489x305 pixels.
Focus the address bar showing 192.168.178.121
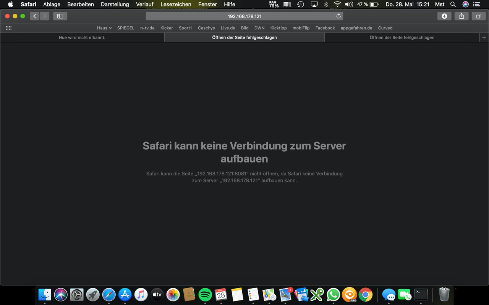(244, 16)
